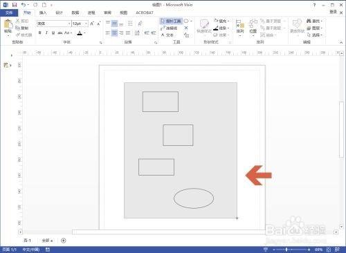Click the macro recording icon in status bar
The width and height of the screenshot is (346, 253).
tap(48, 250)
